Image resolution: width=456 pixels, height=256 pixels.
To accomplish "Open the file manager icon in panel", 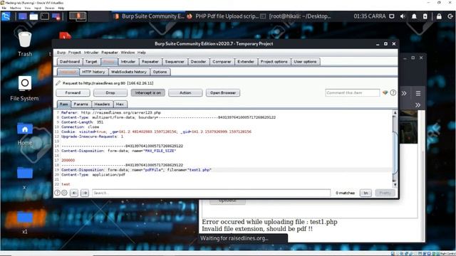I will [33, 16].
